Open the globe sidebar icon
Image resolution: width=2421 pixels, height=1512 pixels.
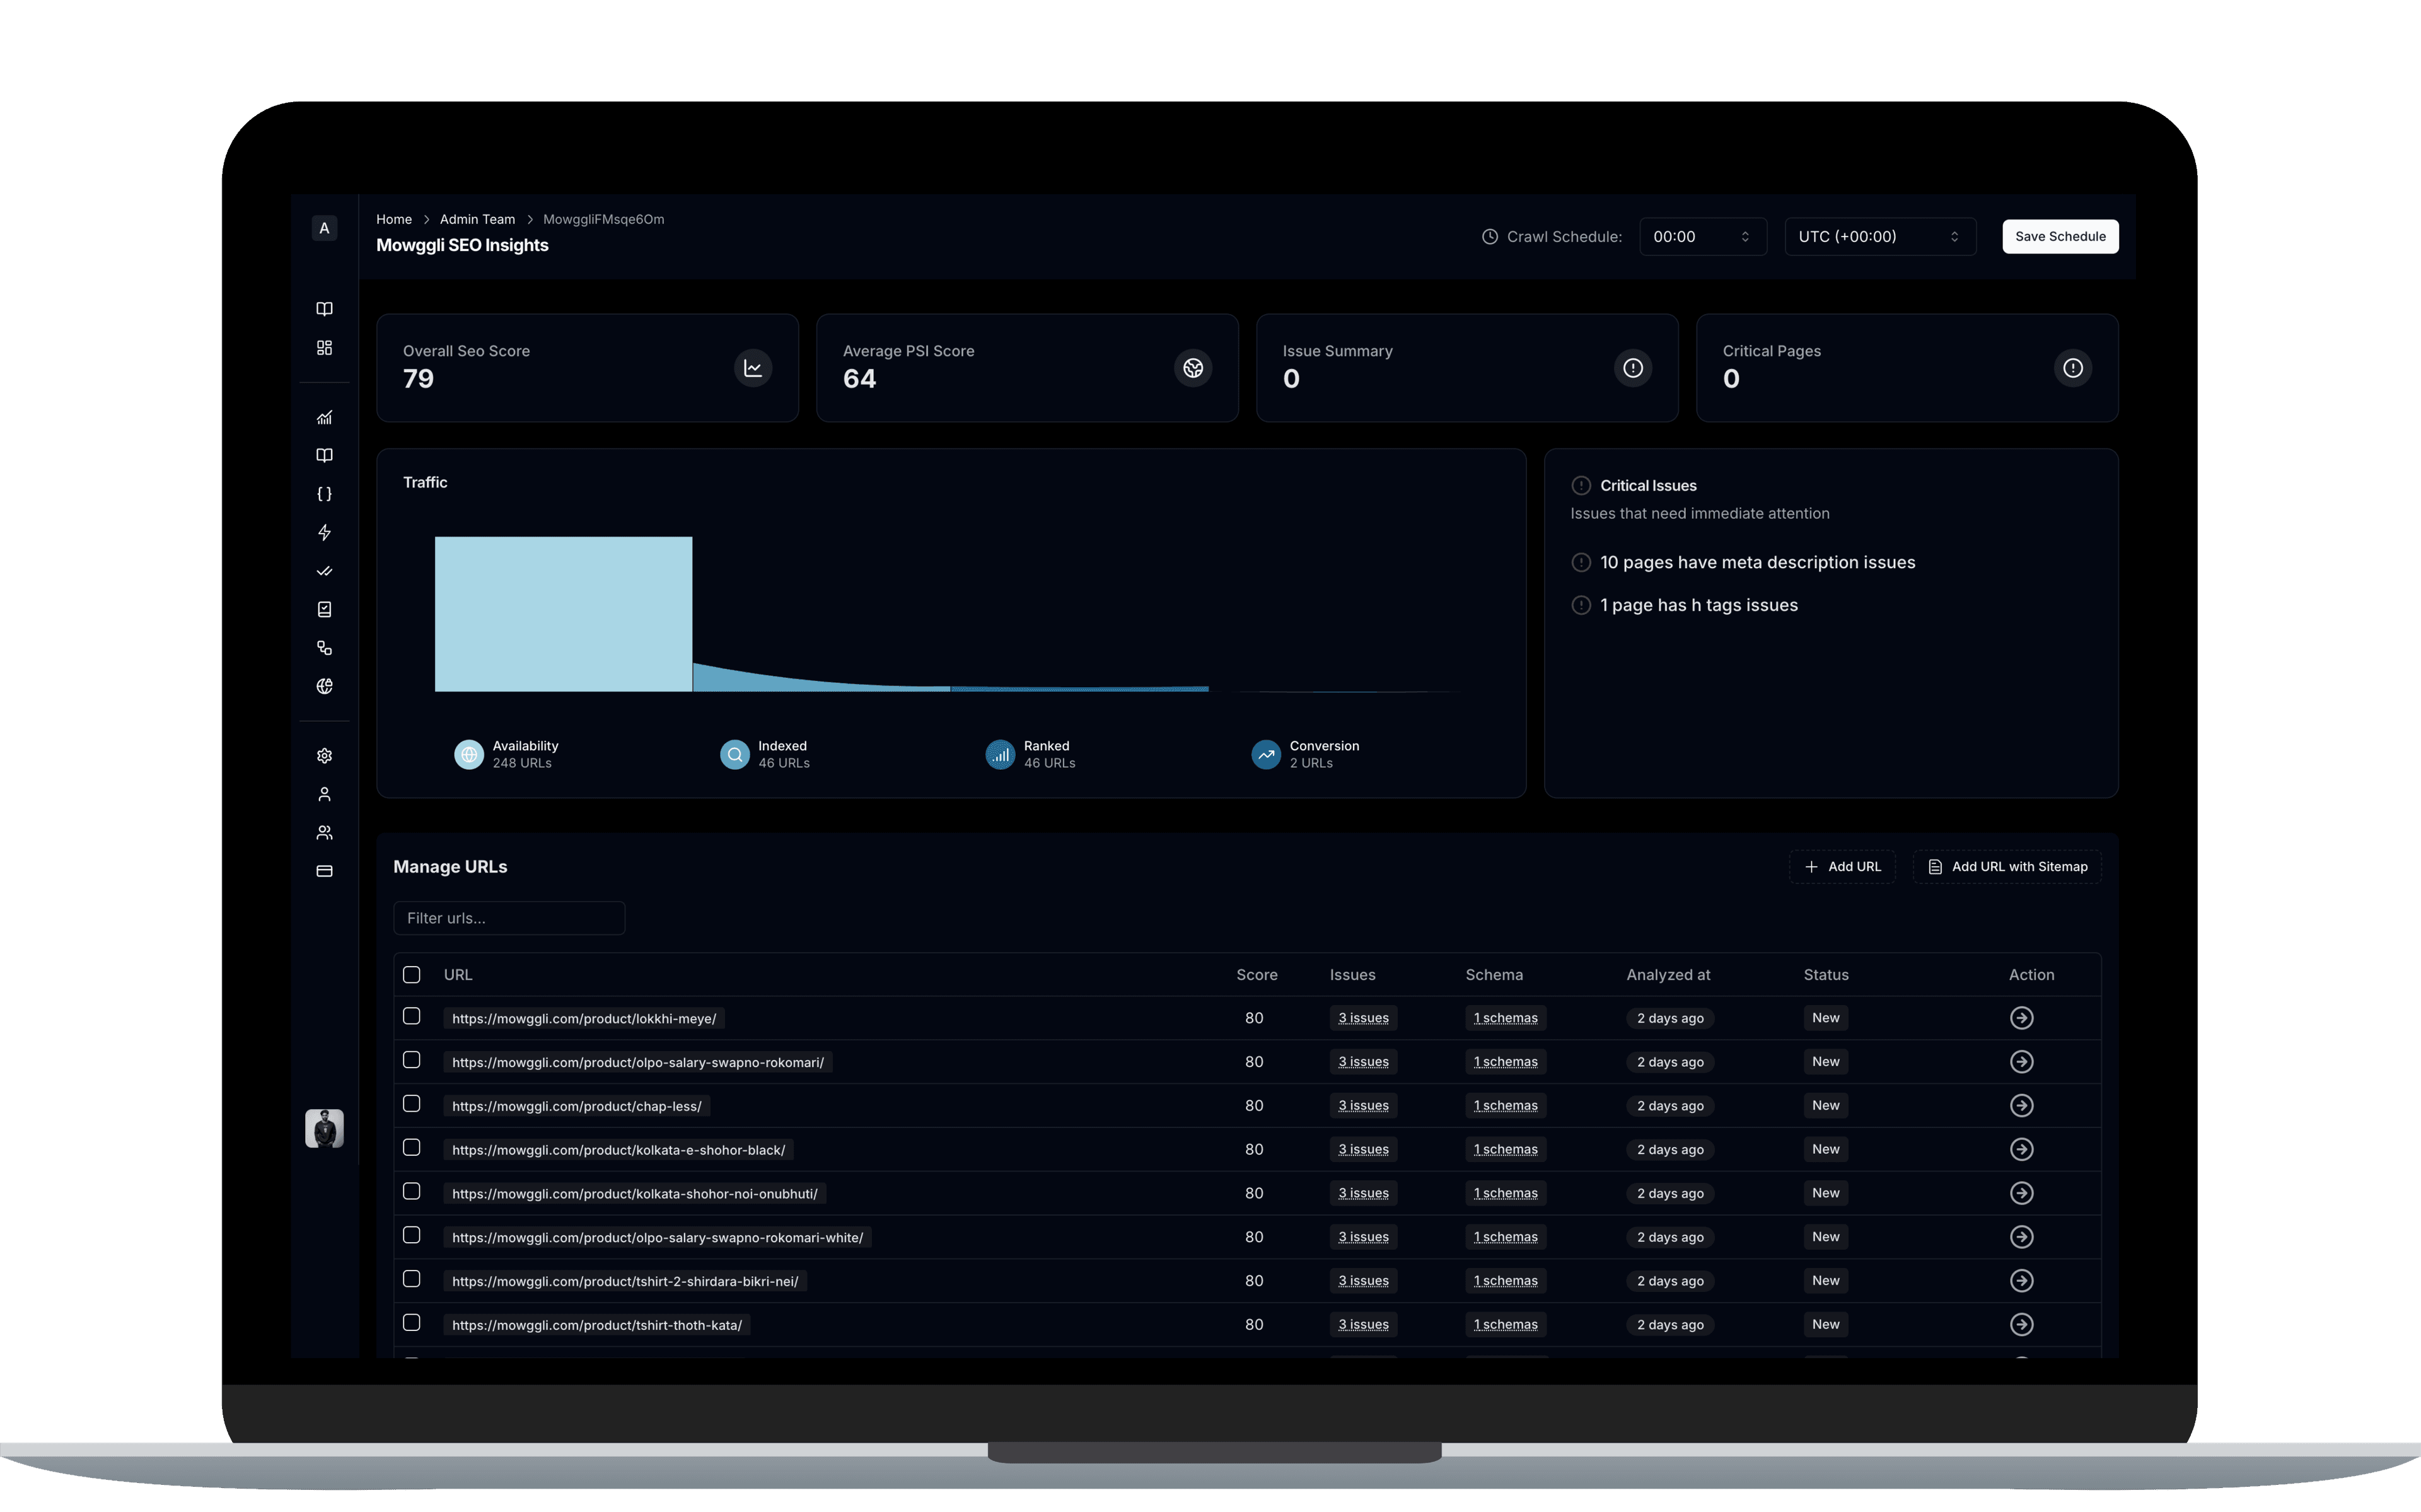324,686
